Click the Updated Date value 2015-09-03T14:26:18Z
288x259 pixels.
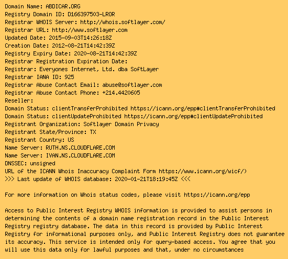80,38
